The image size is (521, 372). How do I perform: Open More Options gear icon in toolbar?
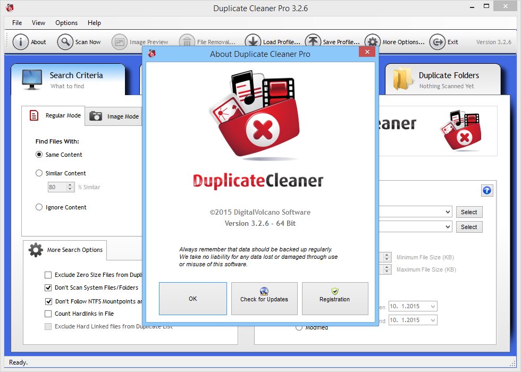tap(373, 41)
